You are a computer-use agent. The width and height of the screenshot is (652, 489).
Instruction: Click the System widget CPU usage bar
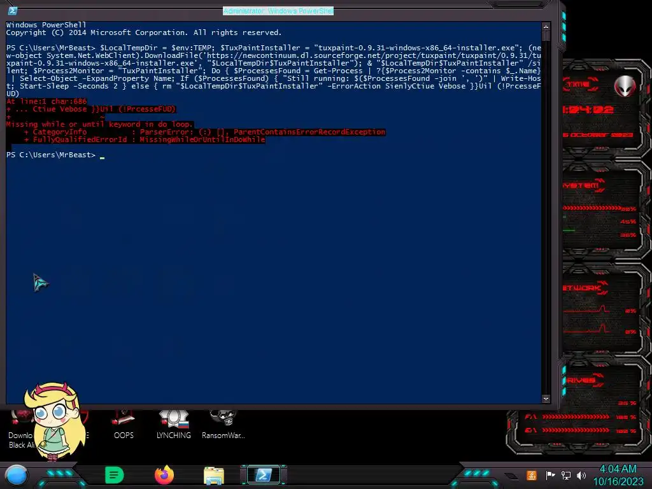[592, 208]
